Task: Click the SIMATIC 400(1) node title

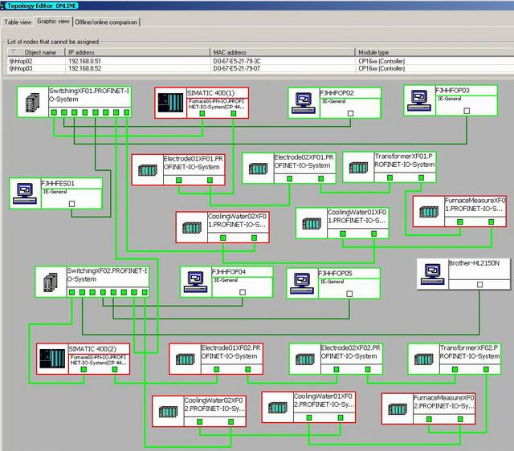Action: [210, 93]
